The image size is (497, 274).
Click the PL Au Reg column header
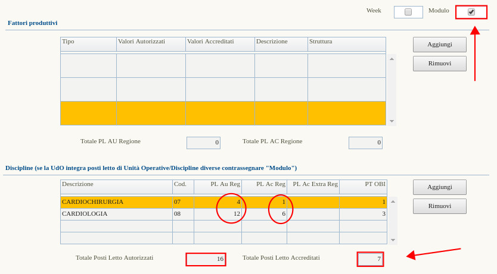pyautogui.click(x=218, y=184)
